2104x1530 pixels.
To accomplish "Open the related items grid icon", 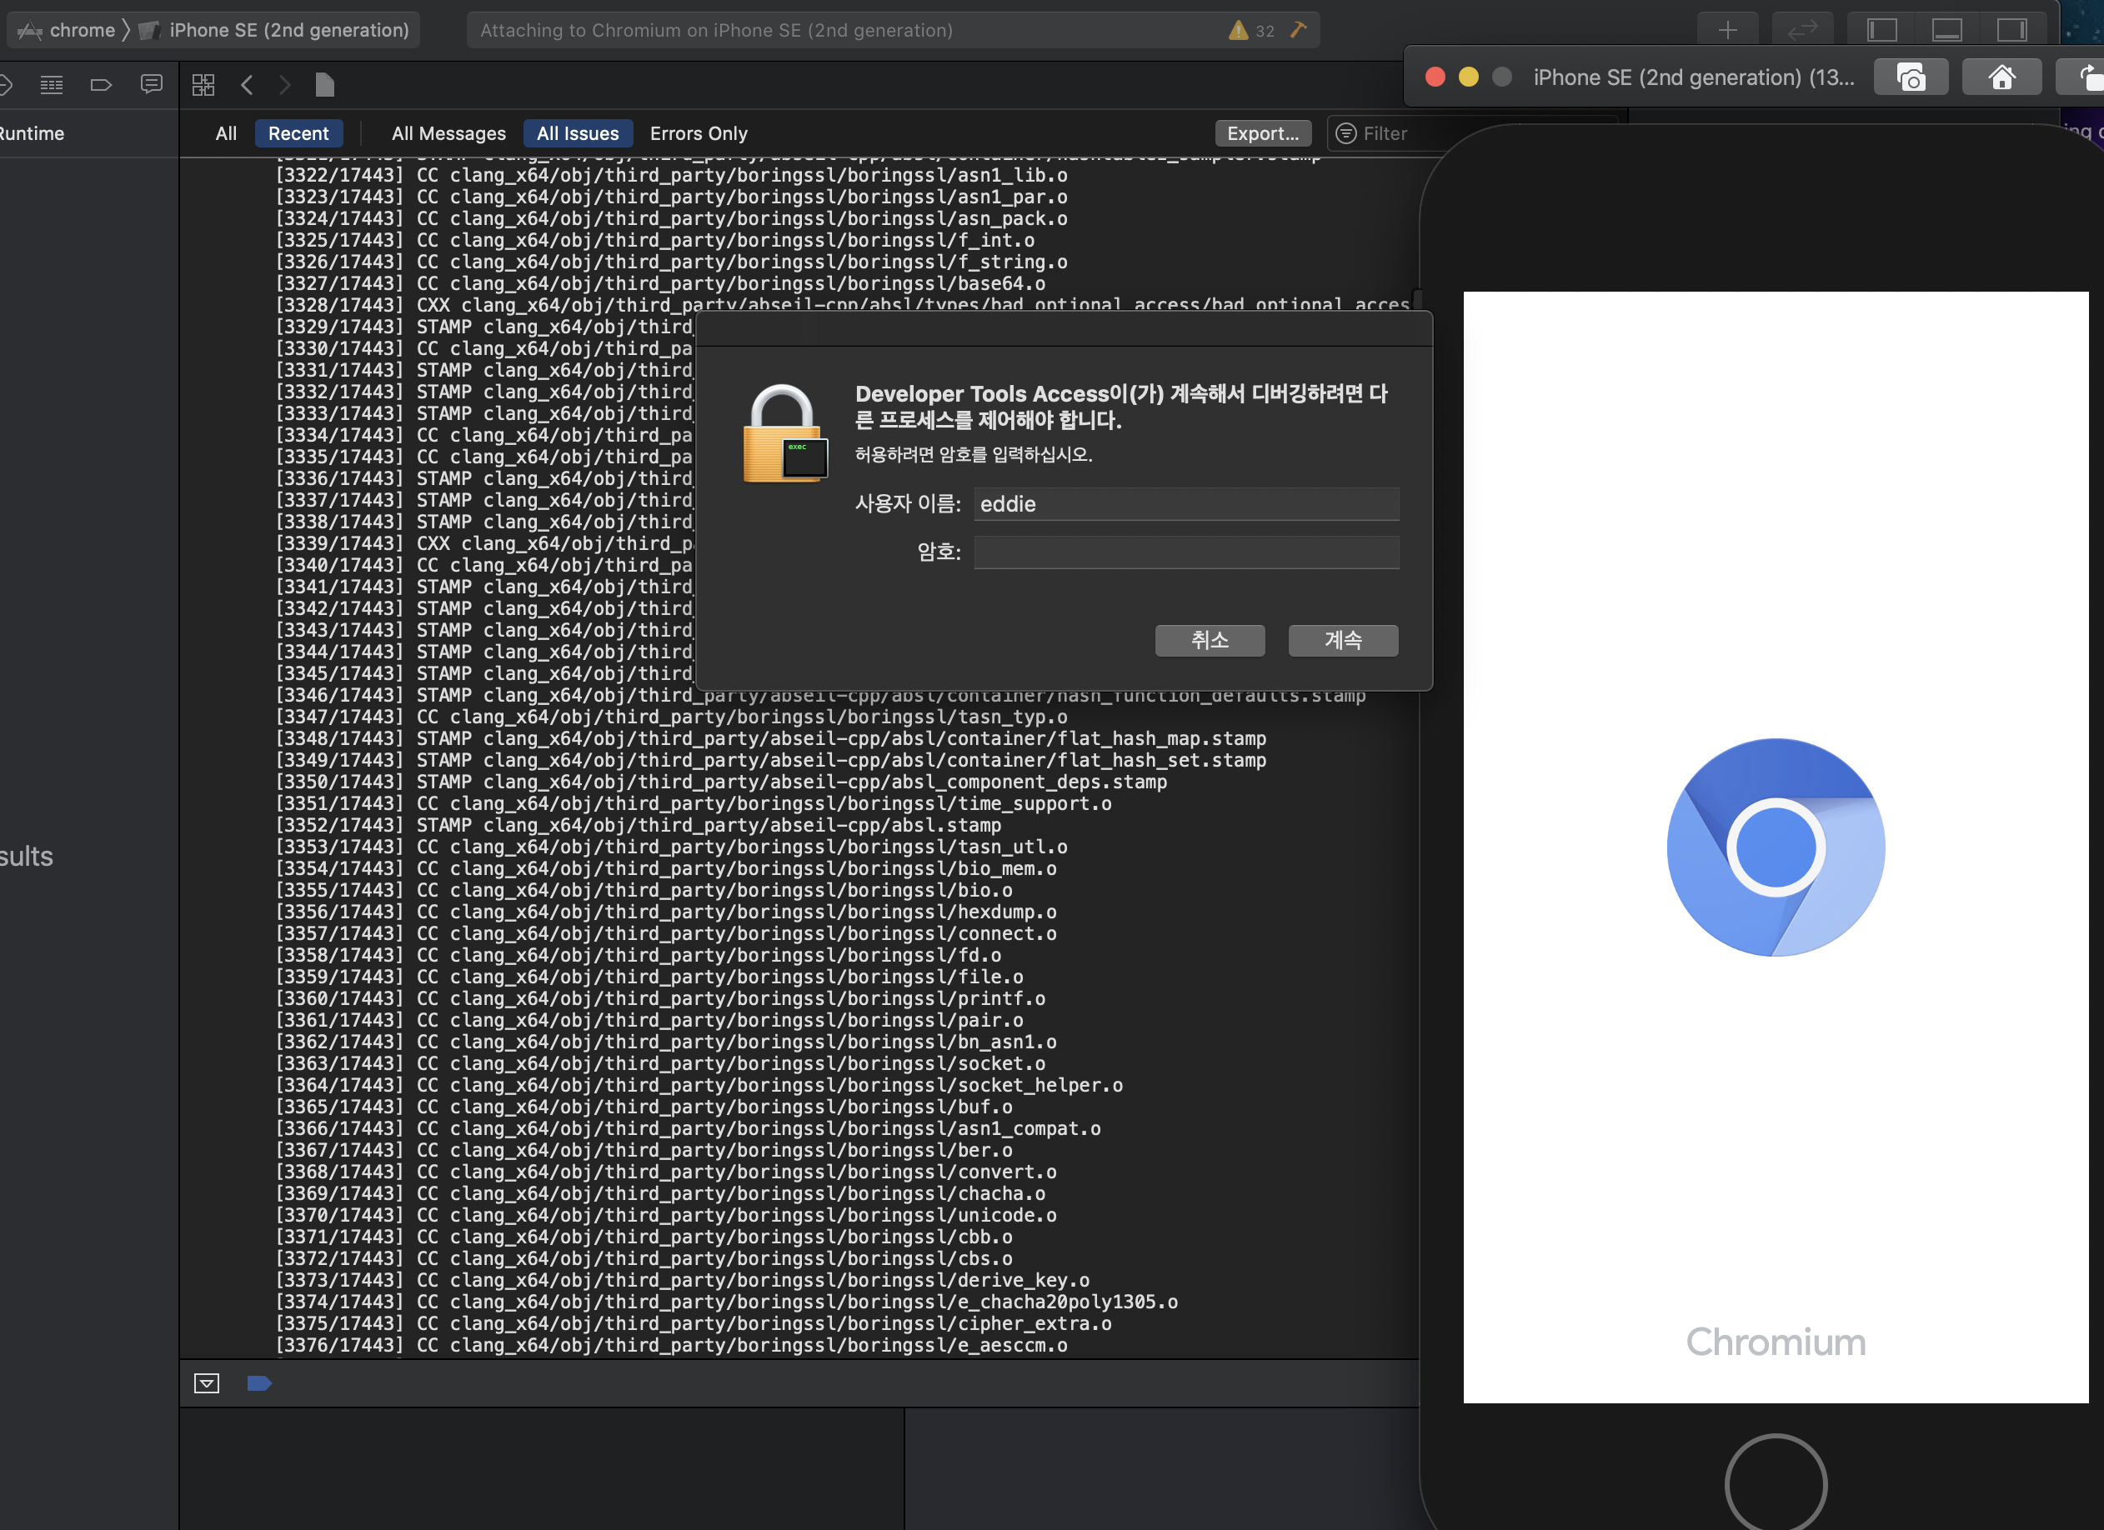I will point(203,85).
